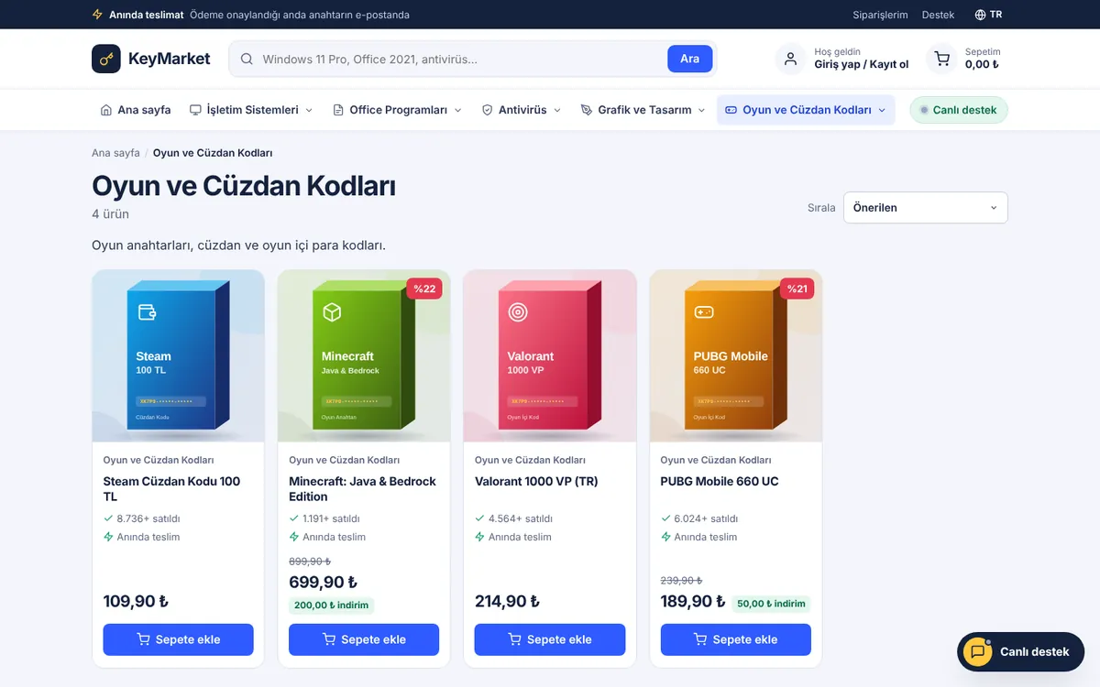Screen dimensions: 1100x687
Task: Add Steam Cüzdan Kodu to cart
Action: pyautogui.click(x=179, y=639)
